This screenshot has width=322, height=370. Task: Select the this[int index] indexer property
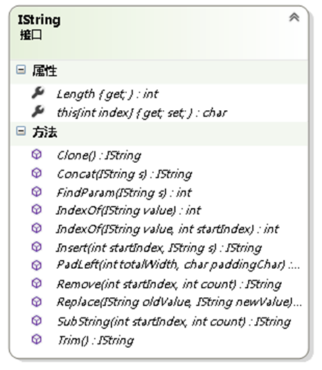pos(142,113)
